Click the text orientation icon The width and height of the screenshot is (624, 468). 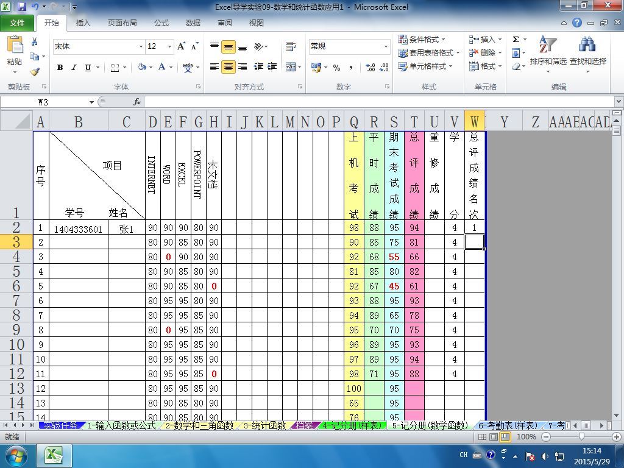[x=258, y=47]
